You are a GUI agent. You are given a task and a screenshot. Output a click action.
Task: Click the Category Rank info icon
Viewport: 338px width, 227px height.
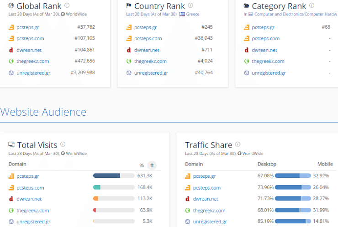312,5
